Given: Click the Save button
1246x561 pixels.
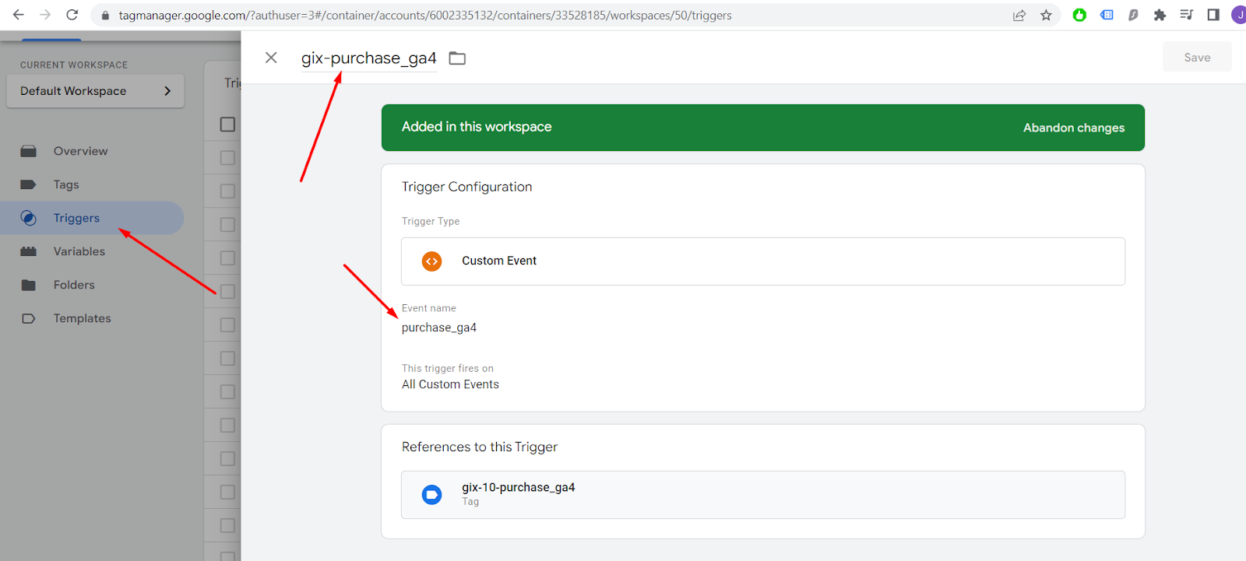Looking at the screenshot, I should (1197, 57).
